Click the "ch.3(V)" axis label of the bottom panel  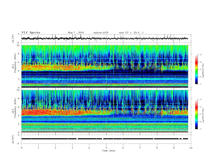tap(13, 139)
